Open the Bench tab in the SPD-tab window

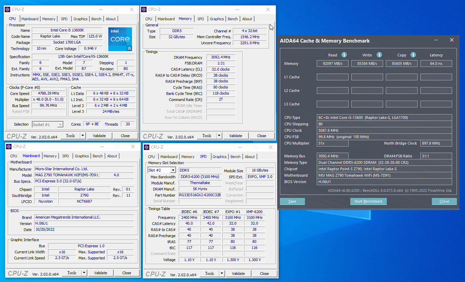[x=236, y=157]
